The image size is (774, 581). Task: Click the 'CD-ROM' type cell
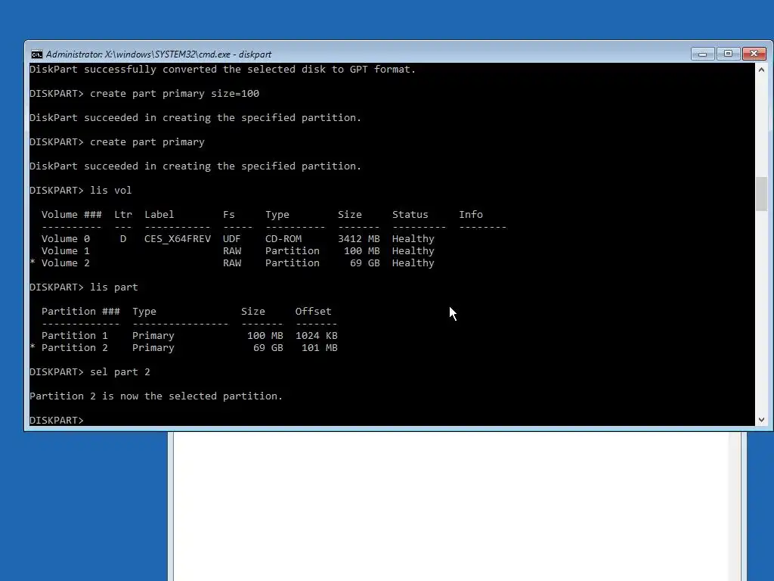click(283, 238)
